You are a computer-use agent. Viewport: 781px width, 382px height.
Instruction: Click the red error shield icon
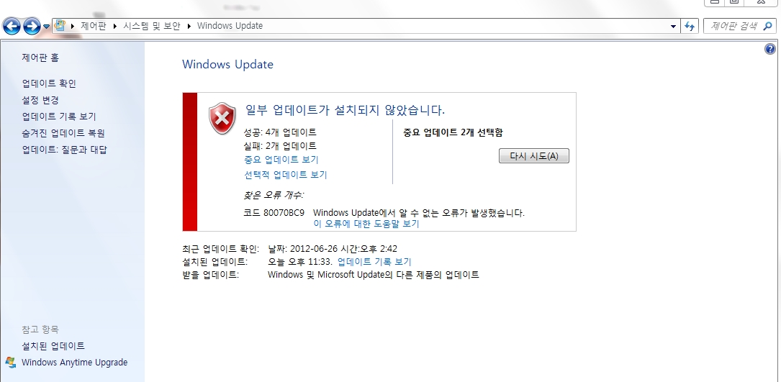pyautogui.click(x=222, y=119)
